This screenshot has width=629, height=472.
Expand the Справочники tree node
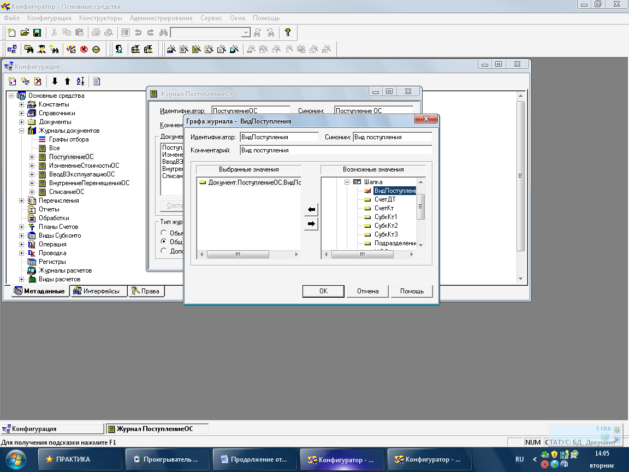pyautogui.click(x=22, y=113)
